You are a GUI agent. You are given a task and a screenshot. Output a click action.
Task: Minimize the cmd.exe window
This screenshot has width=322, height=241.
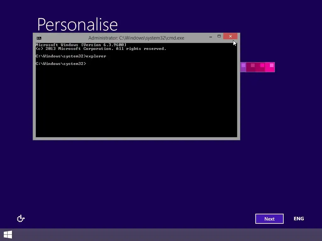pos(211,36)
